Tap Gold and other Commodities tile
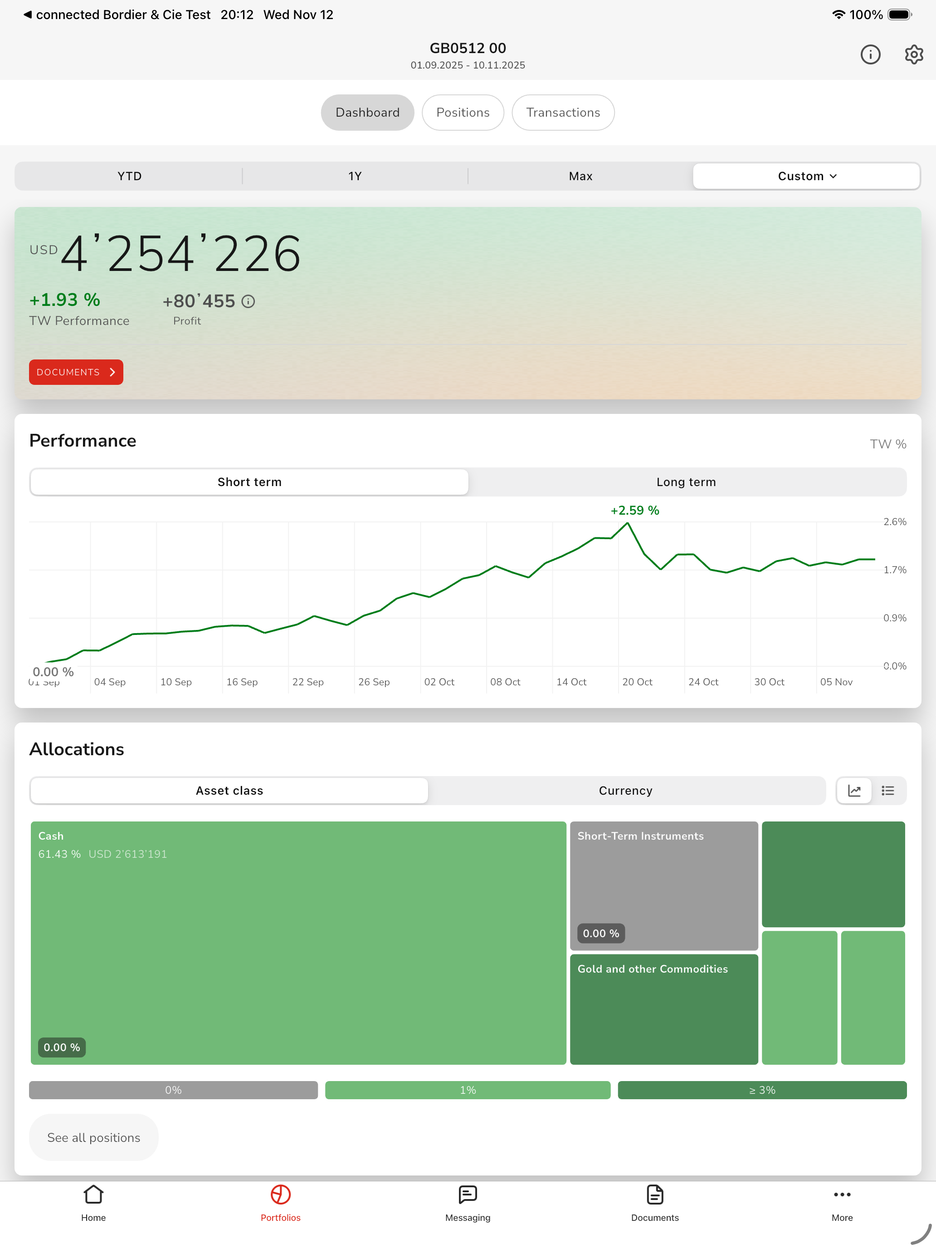This screenshot has height=1249, width=936. [x=664, y=1009]
